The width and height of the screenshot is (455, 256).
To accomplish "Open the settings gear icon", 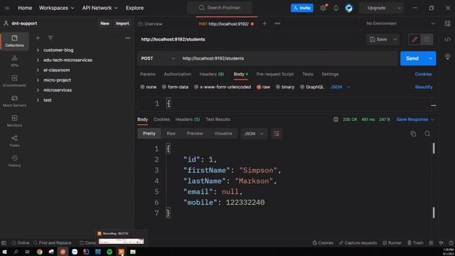I will pos(323,8).
